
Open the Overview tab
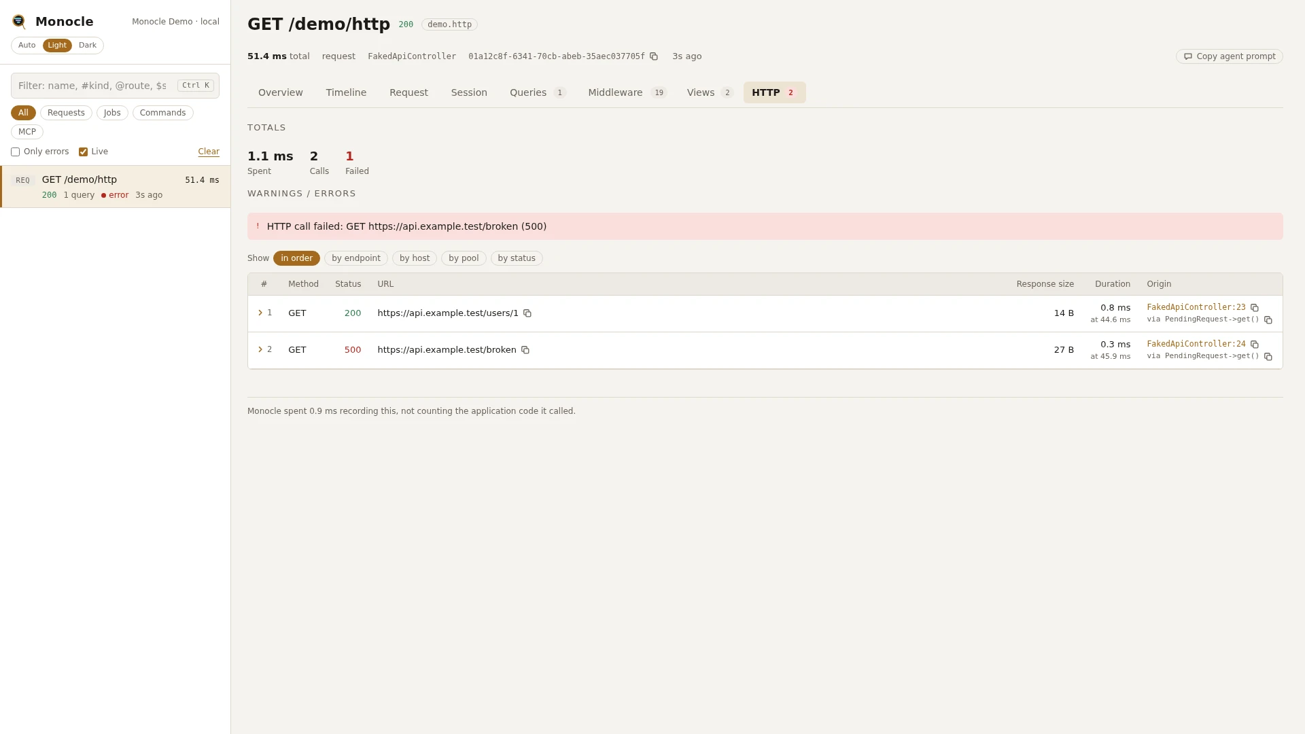[281, 92]
